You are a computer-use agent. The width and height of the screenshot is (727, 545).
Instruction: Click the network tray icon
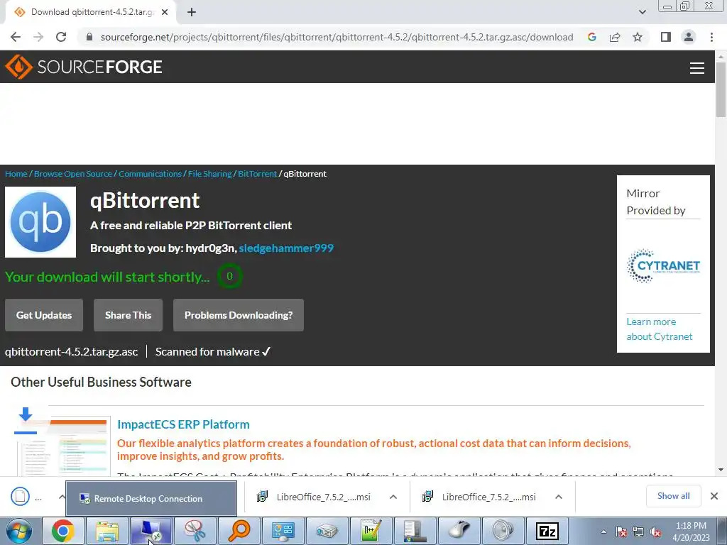[x=638, y=532]
